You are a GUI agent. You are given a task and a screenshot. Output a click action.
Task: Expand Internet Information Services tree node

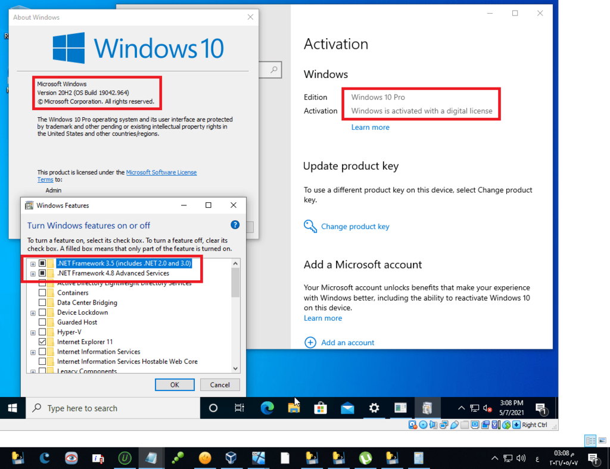click(x=33, y=352)
